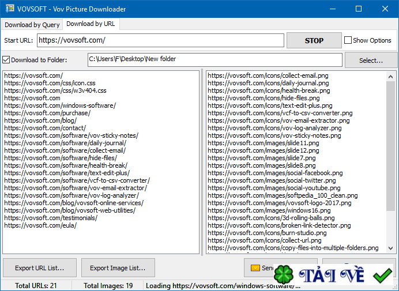
Task: Select the vovsoft.com/contact/ URL row
Action: pos(45,128)
